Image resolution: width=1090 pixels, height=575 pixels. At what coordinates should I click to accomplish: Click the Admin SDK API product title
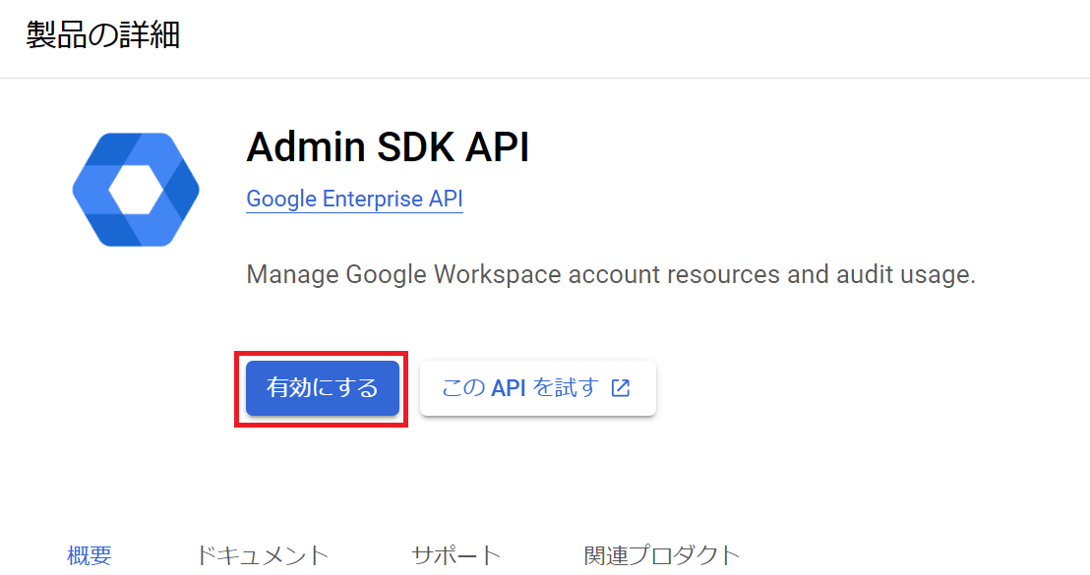(388, 147)
